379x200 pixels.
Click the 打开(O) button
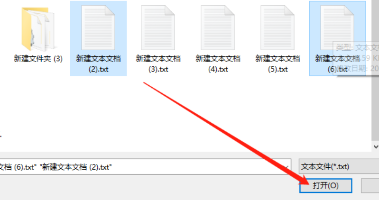coord(325,185)
